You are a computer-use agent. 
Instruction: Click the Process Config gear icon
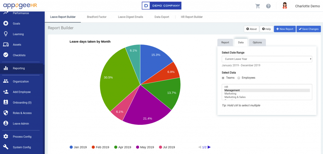[6, 136]
